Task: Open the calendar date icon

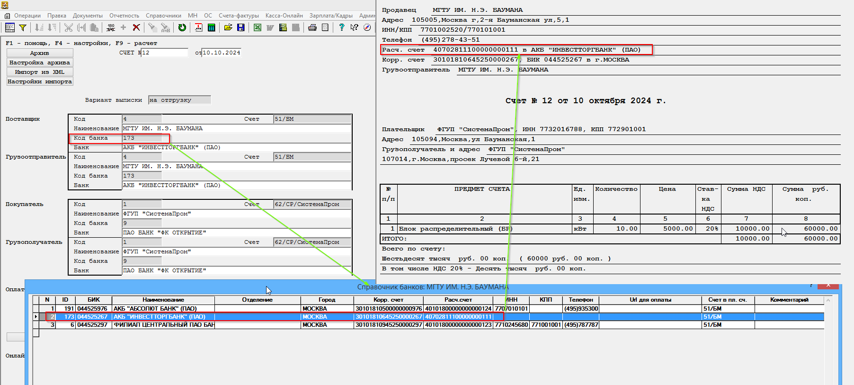Action: tap(199, 27)
